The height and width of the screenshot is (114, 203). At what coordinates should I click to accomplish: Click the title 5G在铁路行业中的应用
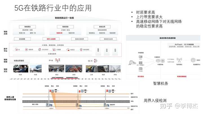pyautogui.click(x=53, y=8)
